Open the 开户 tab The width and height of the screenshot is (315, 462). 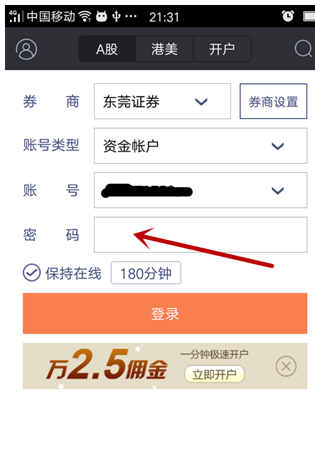coord(223,49)
